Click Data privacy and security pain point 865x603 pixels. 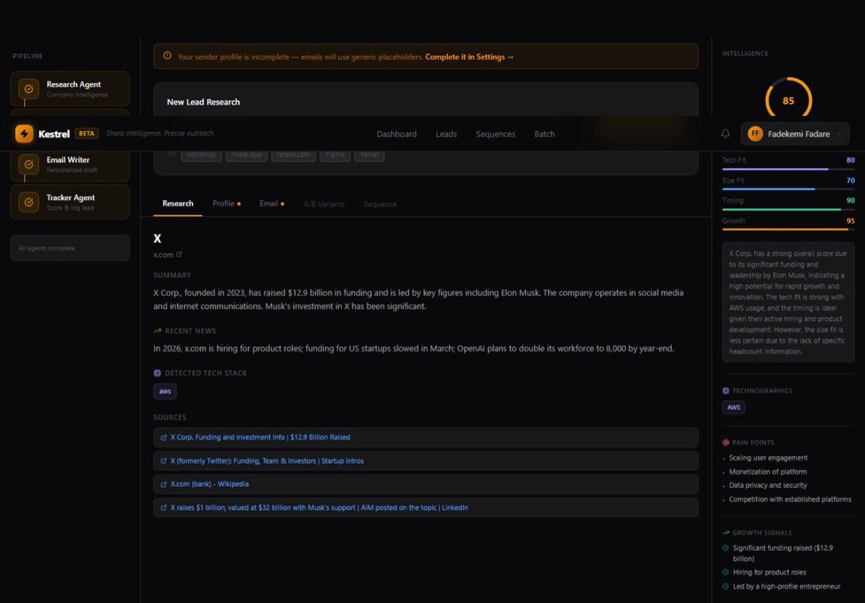[x=768, y=486]
